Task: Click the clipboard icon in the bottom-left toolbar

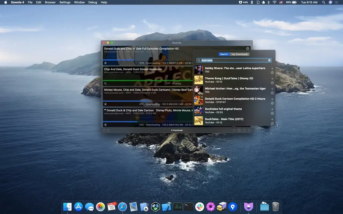Action: (x=104, y=130)
